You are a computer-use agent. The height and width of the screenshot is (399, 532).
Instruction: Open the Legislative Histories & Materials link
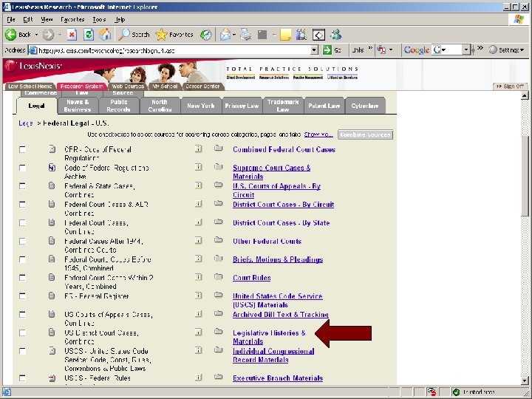tap(269, 337)
